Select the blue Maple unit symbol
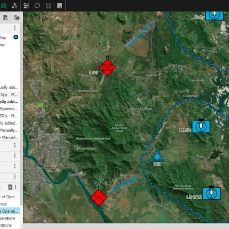Screen dimensions: 229x229 [x=201, y=127]
